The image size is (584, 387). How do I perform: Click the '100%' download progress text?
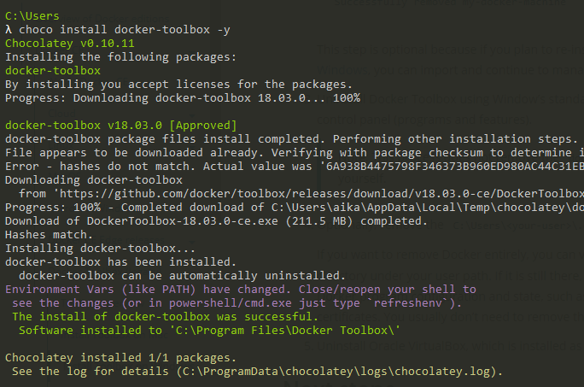[347, 98]
